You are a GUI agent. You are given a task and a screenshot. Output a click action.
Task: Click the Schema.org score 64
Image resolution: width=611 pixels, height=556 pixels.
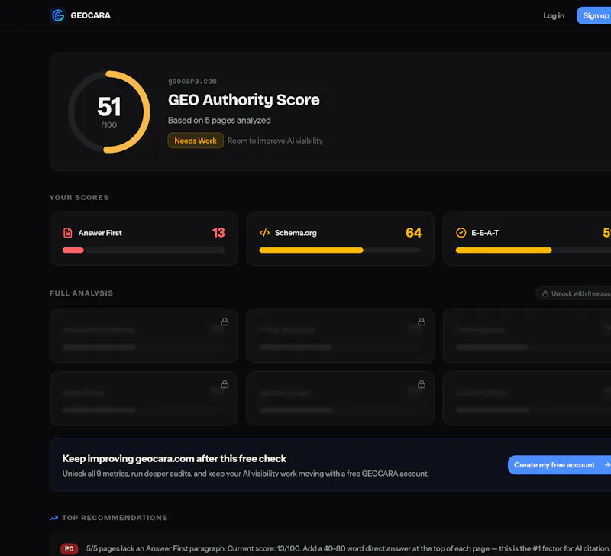(413, 233)
